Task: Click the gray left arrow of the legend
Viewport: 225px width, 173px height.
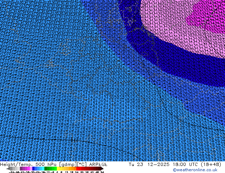Action: (x=8, y=168)
